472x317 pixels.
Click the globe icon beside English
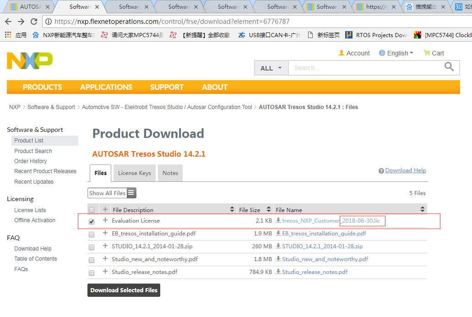(382, 53)
